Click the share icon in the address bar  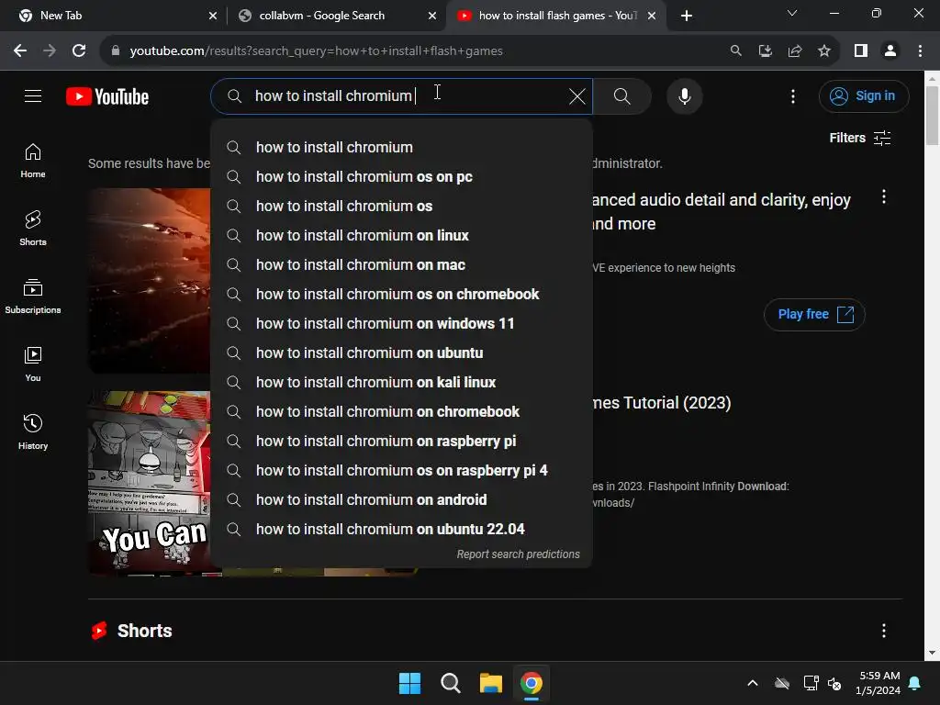tap(795, 50)
